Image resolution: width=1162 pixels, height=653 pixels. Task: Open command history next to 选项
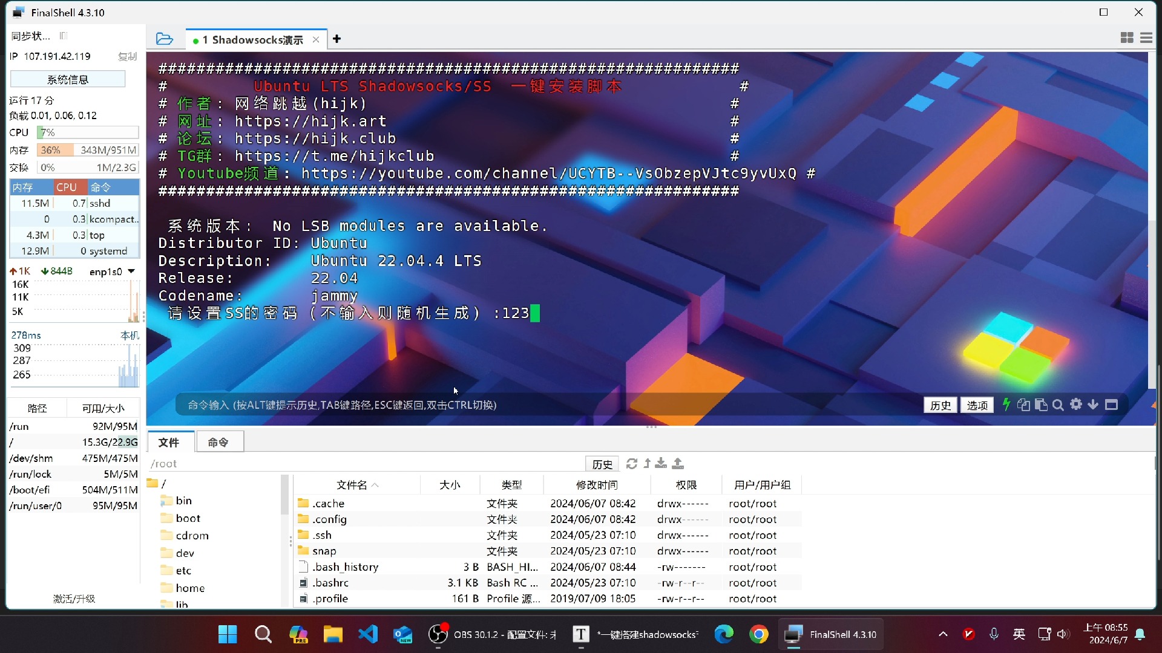(x=940, y=405)
